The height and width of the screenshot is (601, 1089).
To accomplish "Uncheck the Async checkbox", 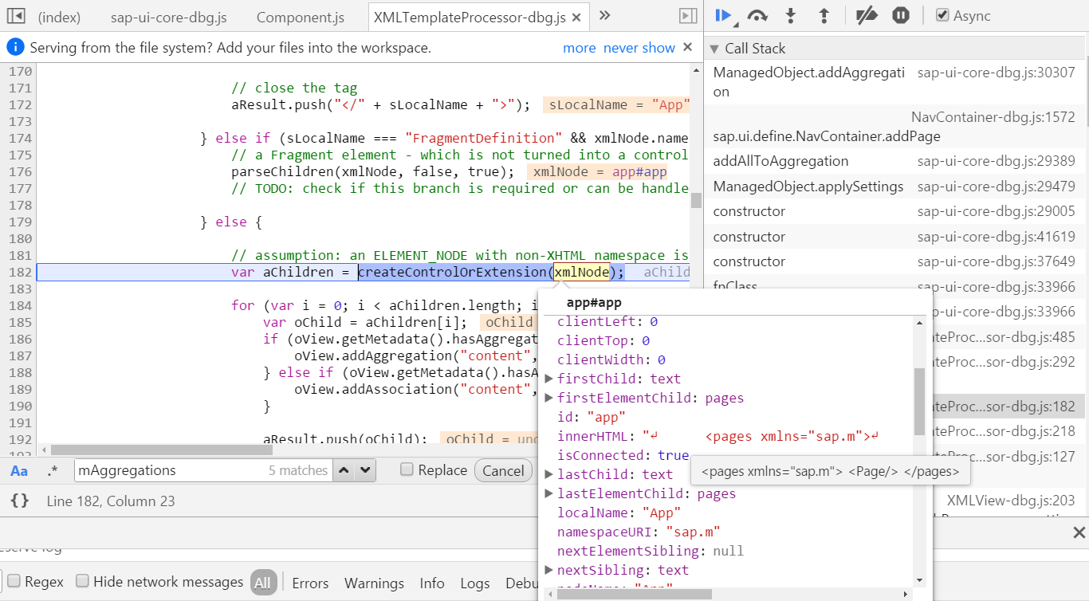I will 942,16.
